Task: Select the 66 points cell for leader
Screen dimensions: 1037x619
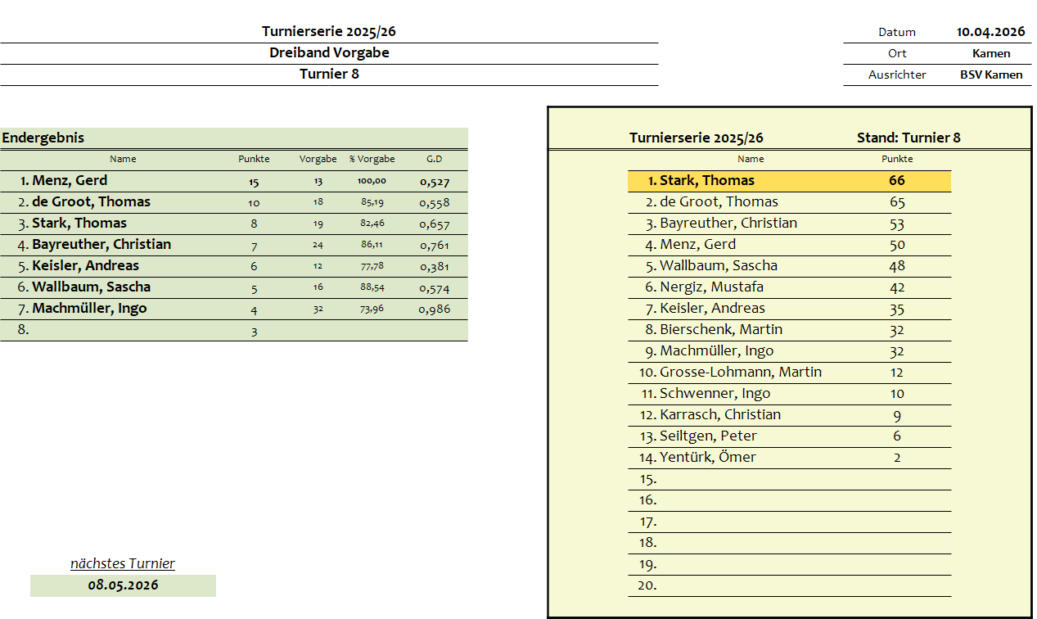Action: [896, 181]
